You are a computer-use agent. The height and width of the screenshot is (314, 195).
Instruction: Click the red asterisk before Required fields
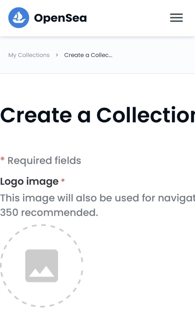tap(3, 160)
